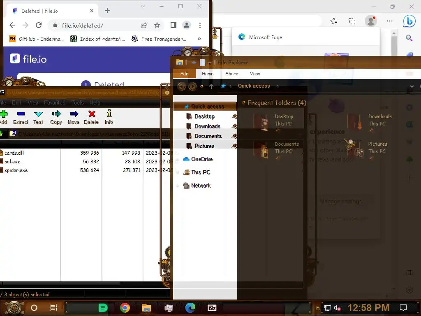Click the File Explorer back navigation button
The width and height of the screenshot is (421, 316).
coord(181,86)
